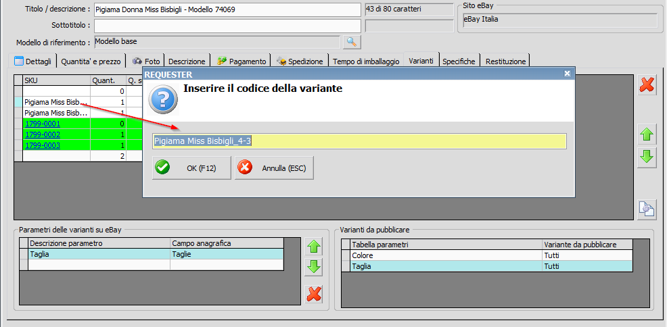Switch to the Descrizione tab

click(187, 61)
